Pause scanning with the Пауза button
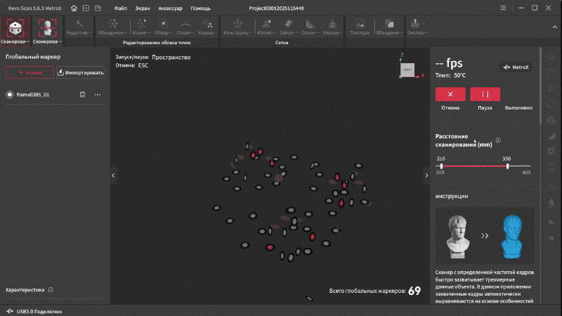This screenshot has height=316, width=562. tap(485, 94)
